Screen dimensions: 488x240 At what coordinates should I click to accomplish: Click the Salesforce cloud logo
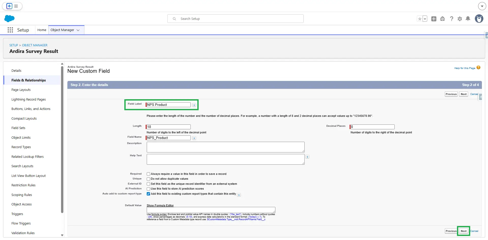(9, 19)
